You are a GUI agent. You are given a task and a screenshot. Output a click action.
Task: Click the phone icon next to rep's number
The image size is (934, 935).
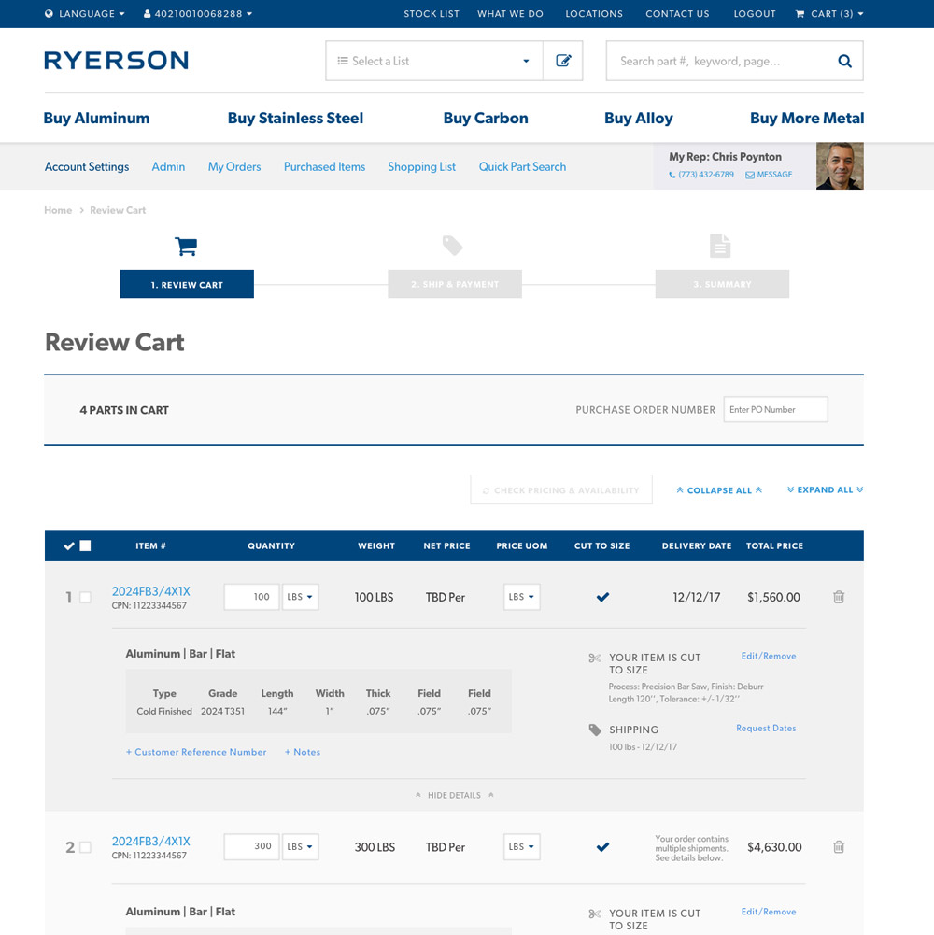(x=672, y=175)
